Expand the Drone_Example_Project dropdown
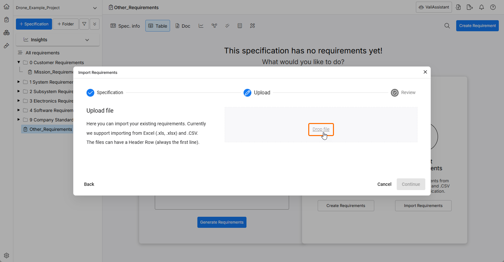Image resolution: width=504 pixels, height=262 pixels. click(x=95, y=8)
